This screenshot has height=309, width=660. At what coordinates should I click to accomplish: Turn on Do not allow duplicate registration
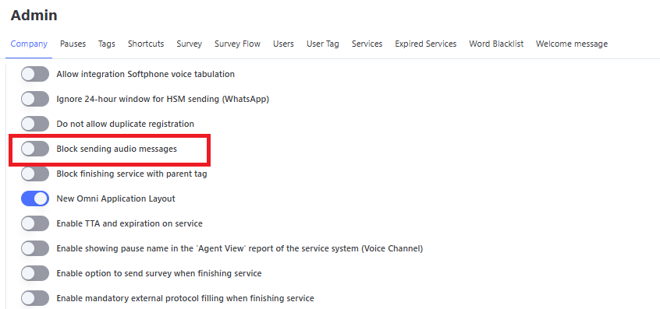(x=35, y=124)
